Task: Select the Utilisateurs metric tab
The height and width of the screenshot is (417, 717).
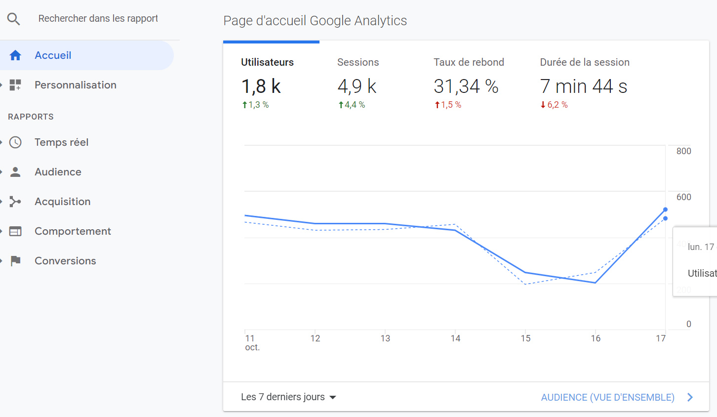Action: (x=271, y=83)
